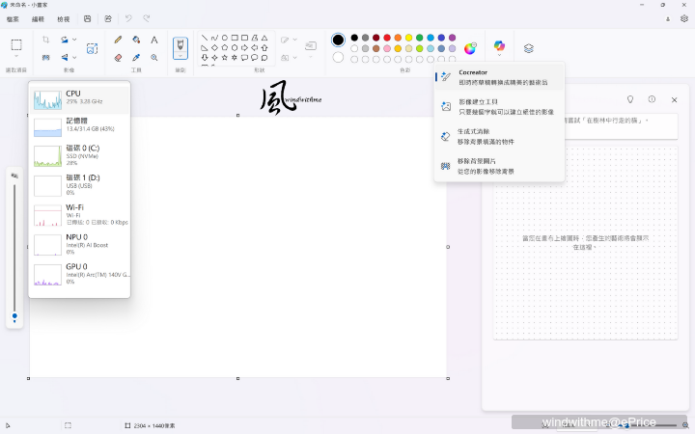
Task: Select the Text tool
Action: click(x=154, y=41)
